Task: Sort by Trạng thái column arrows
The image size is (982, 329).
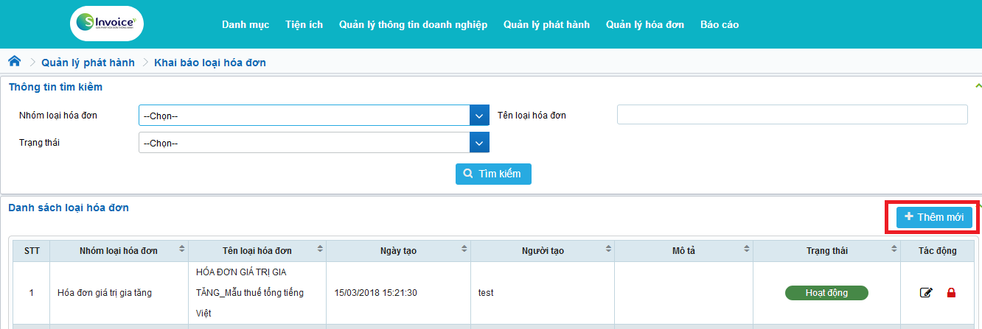Action: [x=894, y=250]
